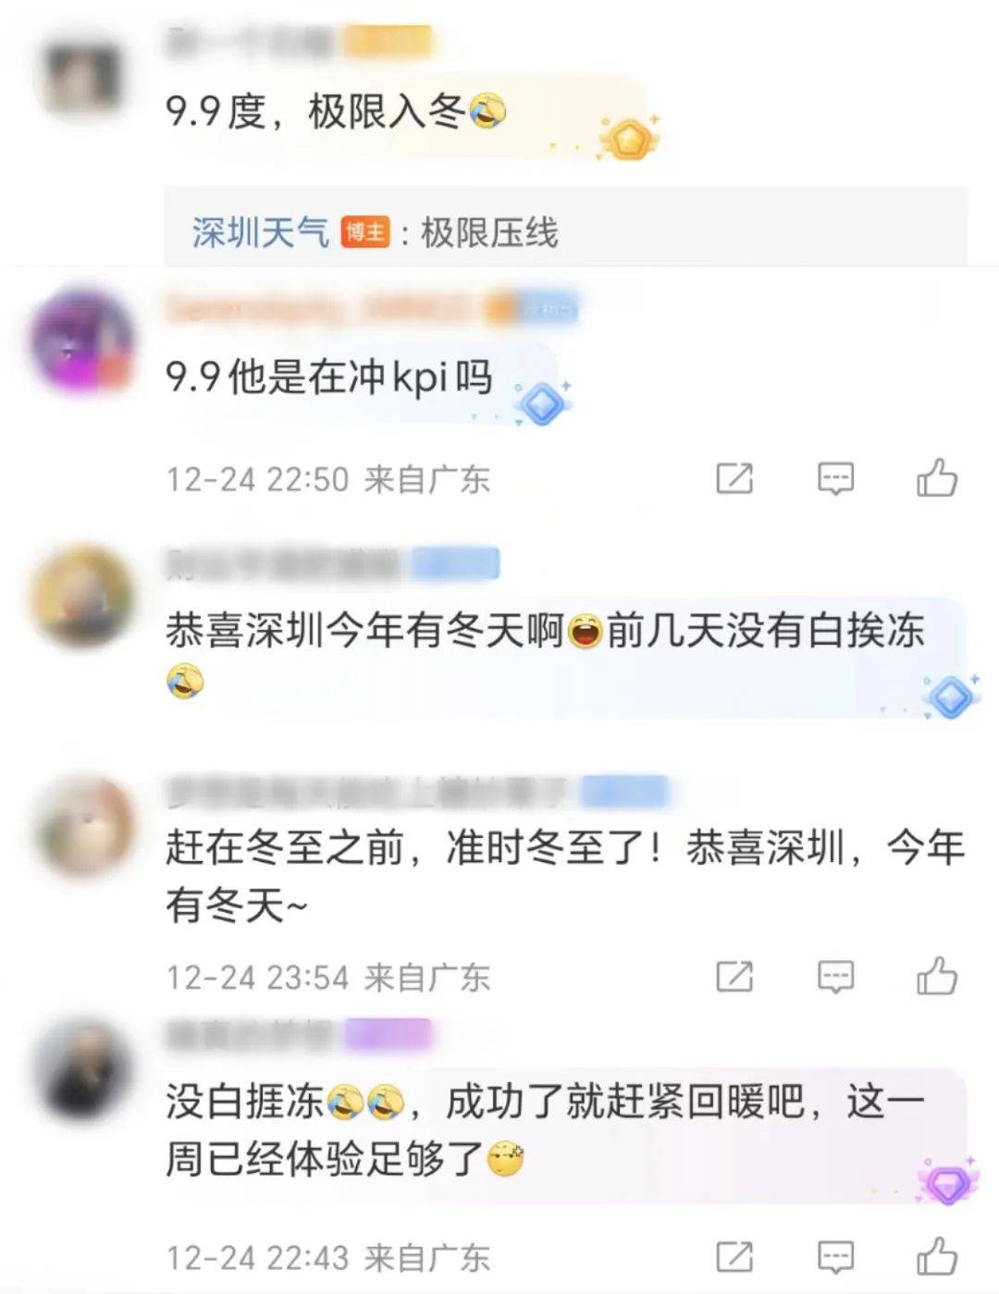Image resolution: width=999 pixels, height=1294 pixels.
Task: Share the 没白捱冻 comment at bottom
Action: point(734,1257)
